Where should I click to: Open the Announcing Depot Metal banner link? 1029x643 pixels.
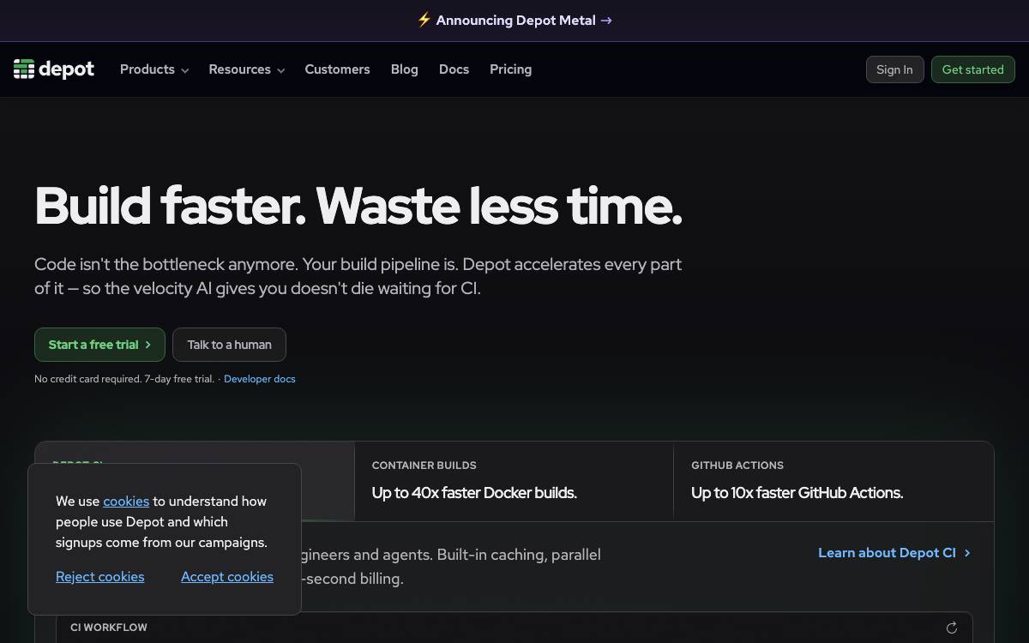coord(514,21)
